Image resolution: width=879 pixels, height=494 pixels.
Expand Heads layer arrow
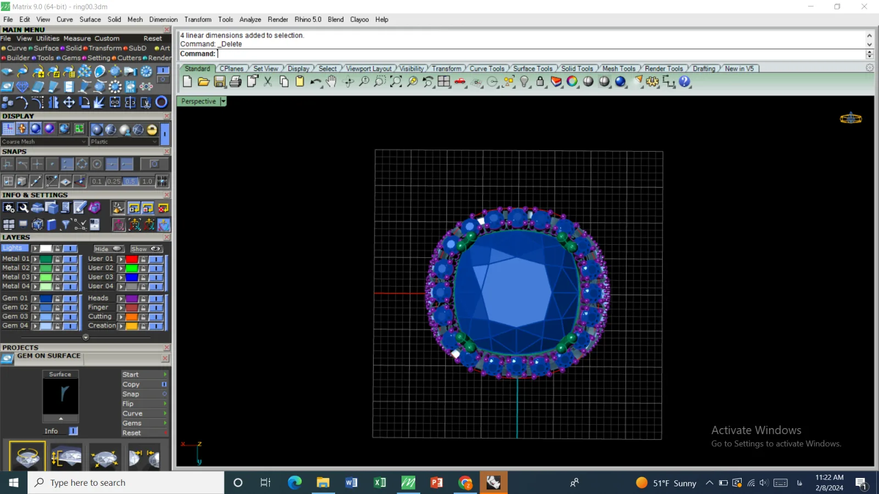(x=121, y=299)
